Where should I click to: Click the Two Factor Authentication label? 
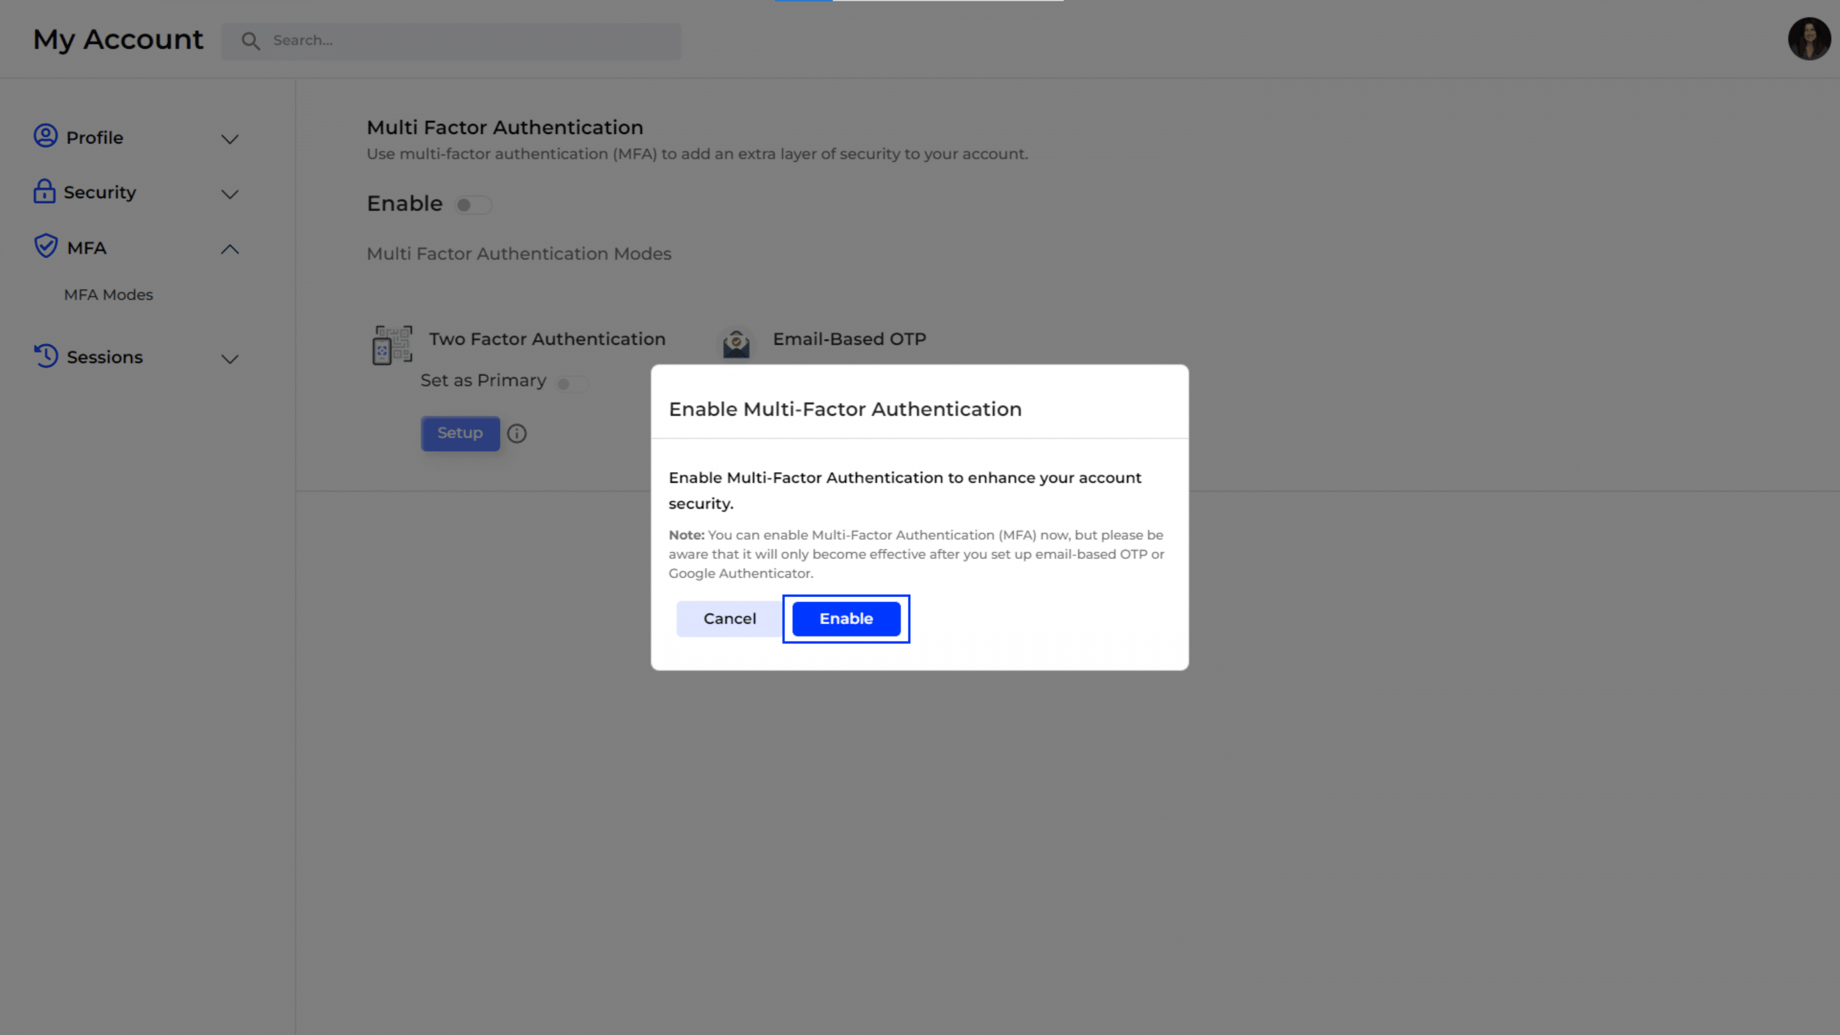(547, 339)
